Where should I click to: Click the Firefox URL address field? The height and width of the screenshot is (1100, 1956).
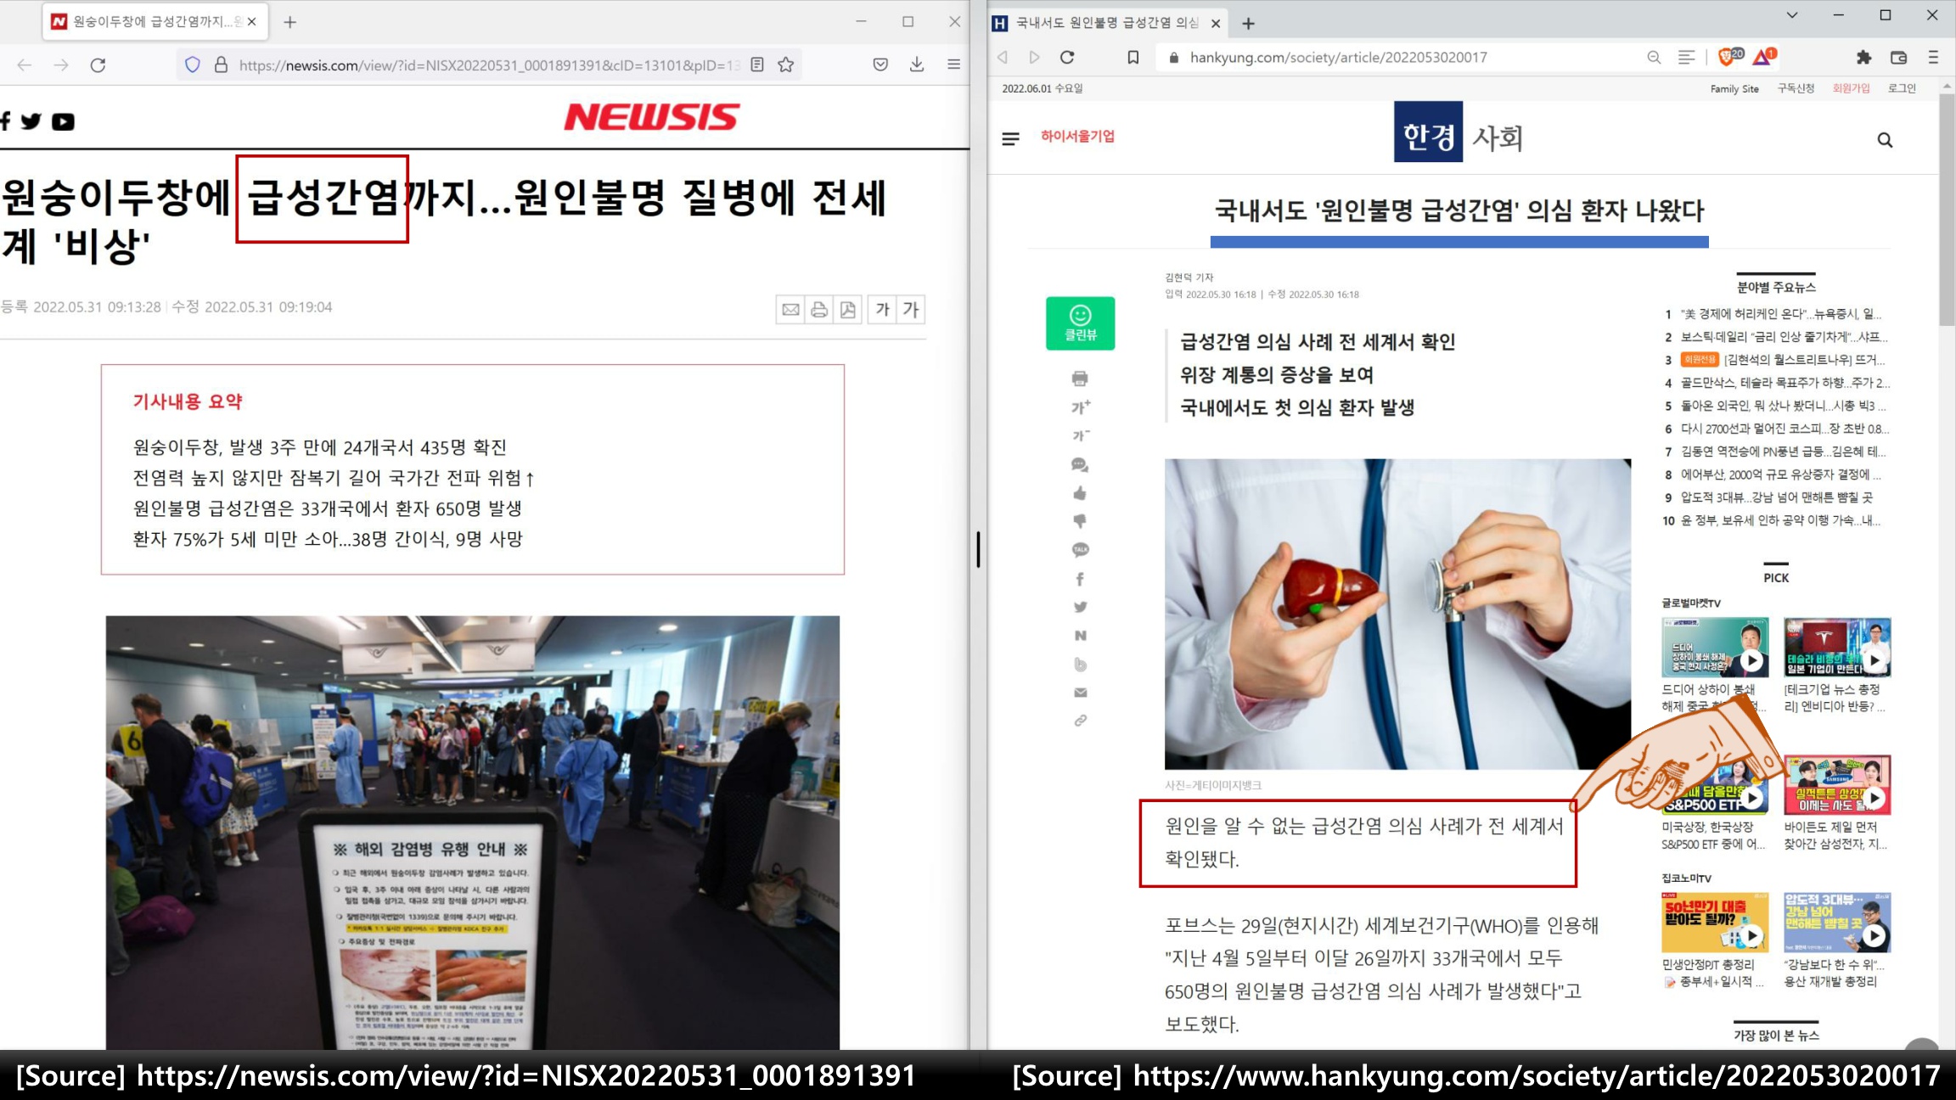(489, 65)
